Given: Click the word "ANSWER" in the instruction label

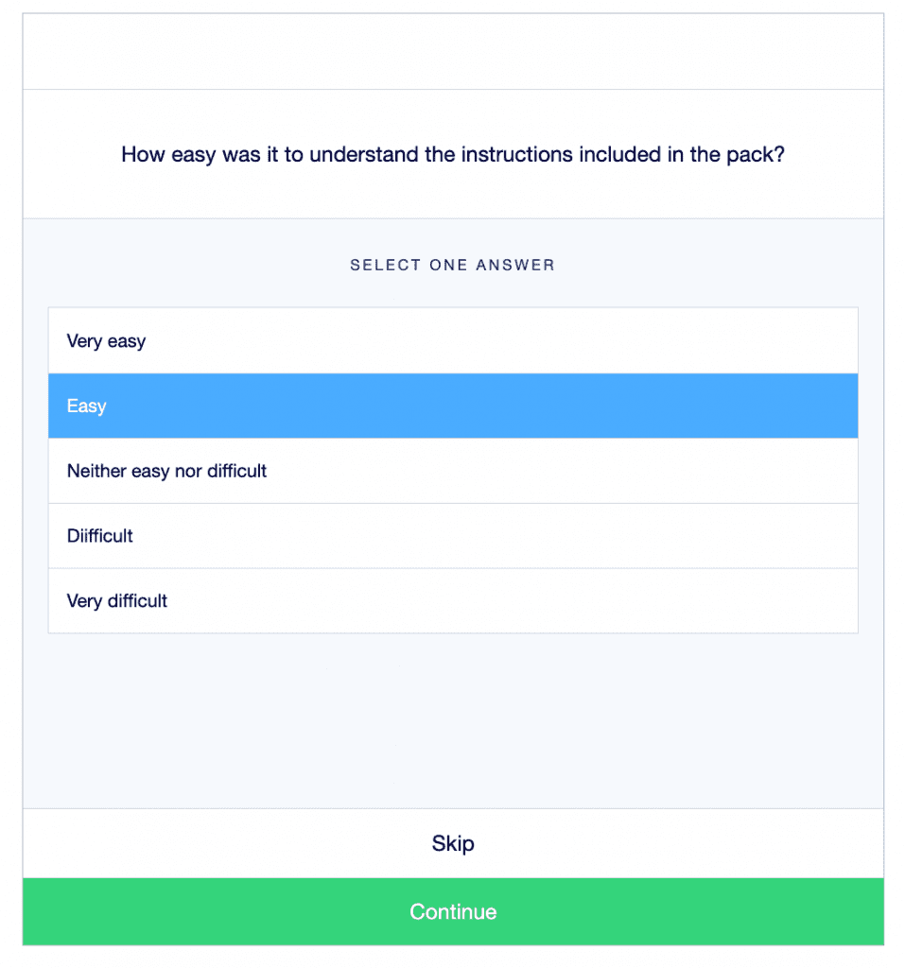Looking at the screenshot, I should pos(515,265).
